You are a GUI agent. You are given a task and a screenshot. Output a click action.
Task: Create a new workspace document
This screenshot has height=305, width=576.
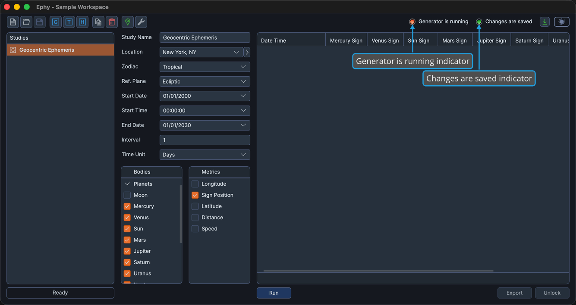coord(13,22)
